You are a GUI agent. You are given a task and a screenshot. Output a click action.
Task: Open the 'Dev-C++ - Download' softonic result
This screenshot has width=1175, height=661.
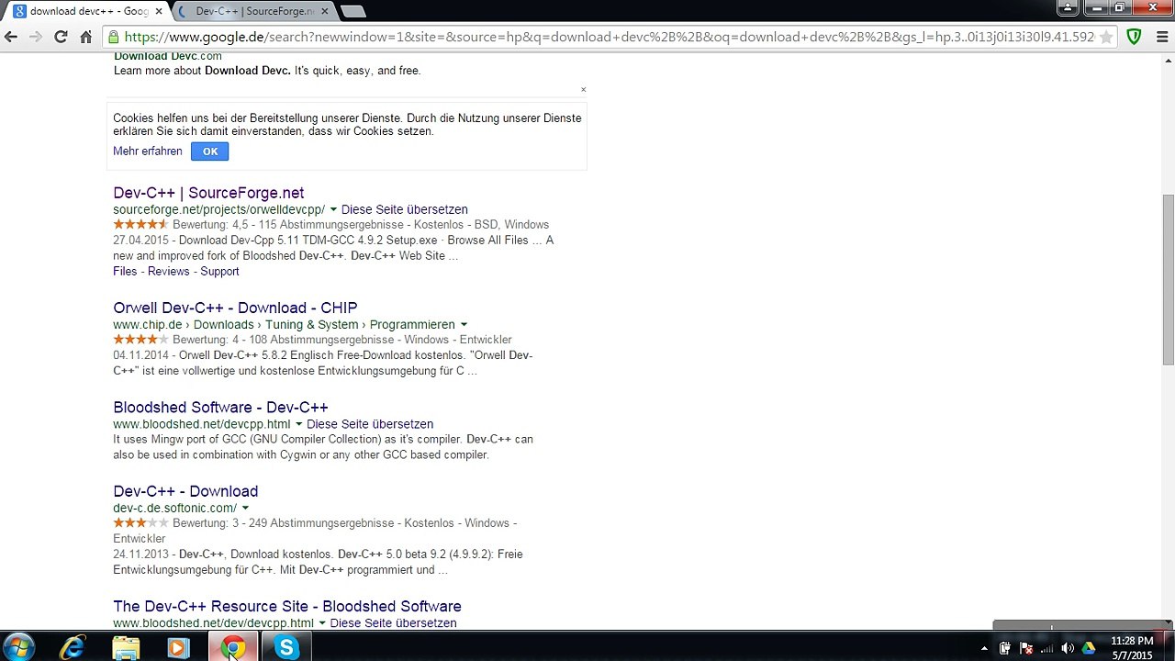pyautogui.click(x=185, y=491)
